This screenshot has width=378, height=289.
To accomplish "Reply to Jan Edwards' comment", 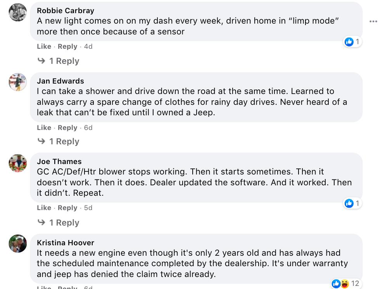I will click(67, 128).
